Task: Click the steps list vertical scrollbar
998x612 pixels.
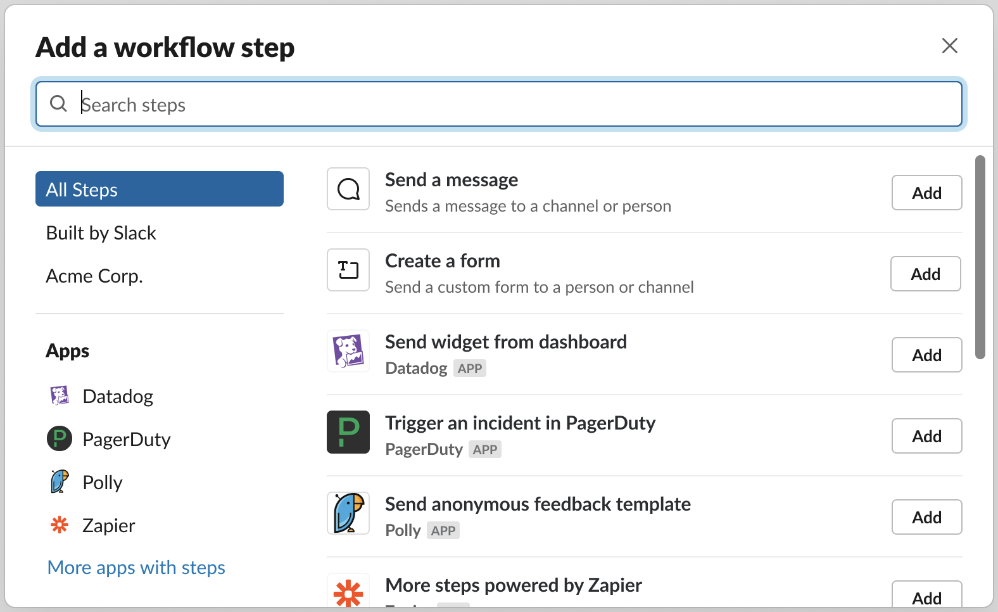Action: coord(980,257)
